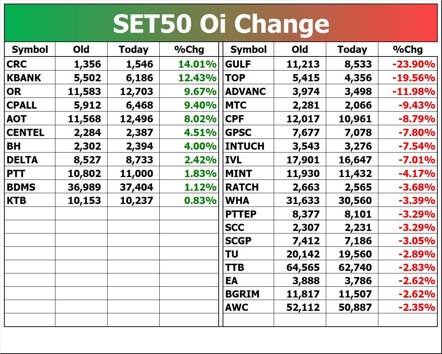
Task: Click GULF's -23.90% change cell
Action: 408,64
